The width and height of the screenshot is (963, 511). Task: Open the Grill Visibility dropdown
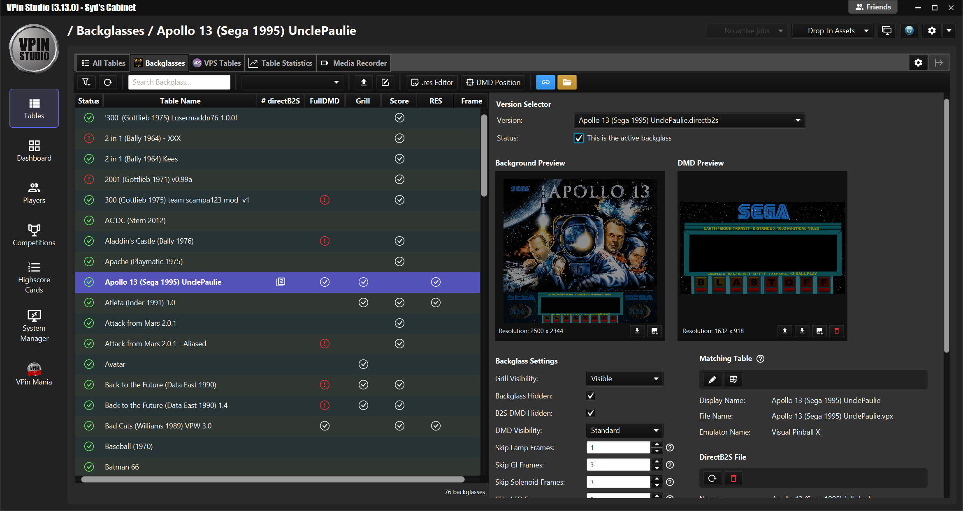coord(624,379)
